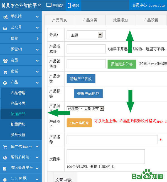
Task: Expand the 综合管理平台 chevron
Action: [37, 168]
